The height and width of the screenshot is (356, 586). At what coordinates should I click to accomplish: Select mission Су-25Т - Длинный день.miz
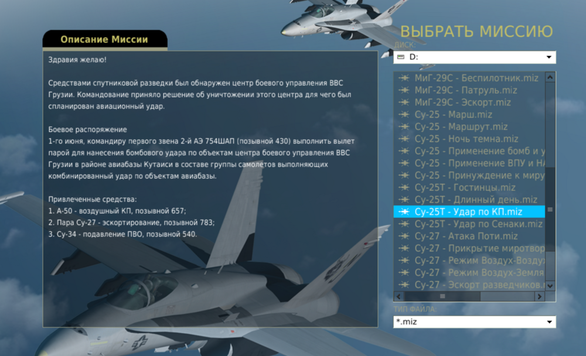[463, 200]
